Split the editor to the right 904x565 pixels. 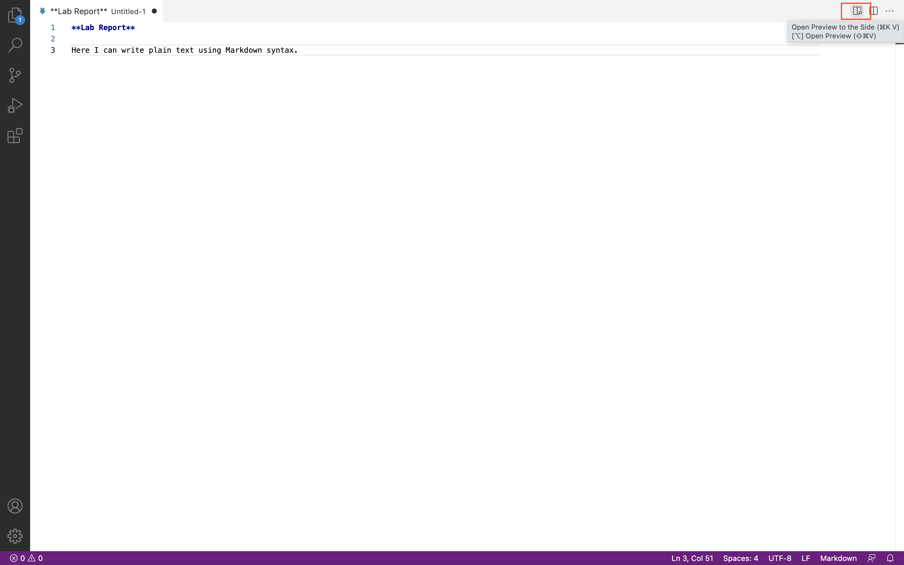tap(873, 11)
